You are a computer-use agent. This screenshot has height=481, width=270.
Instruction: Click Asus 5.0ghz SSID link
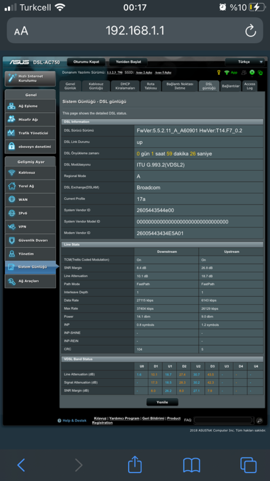163,73
